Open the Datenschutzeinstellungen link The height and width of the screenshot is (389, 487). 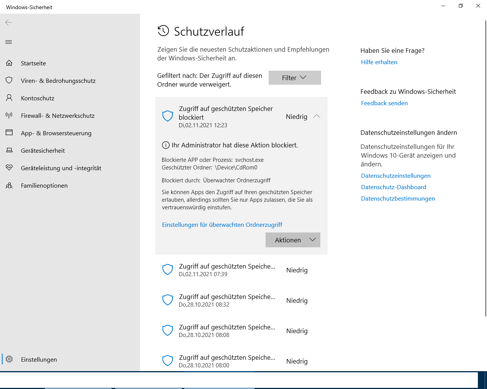point(396,176)
